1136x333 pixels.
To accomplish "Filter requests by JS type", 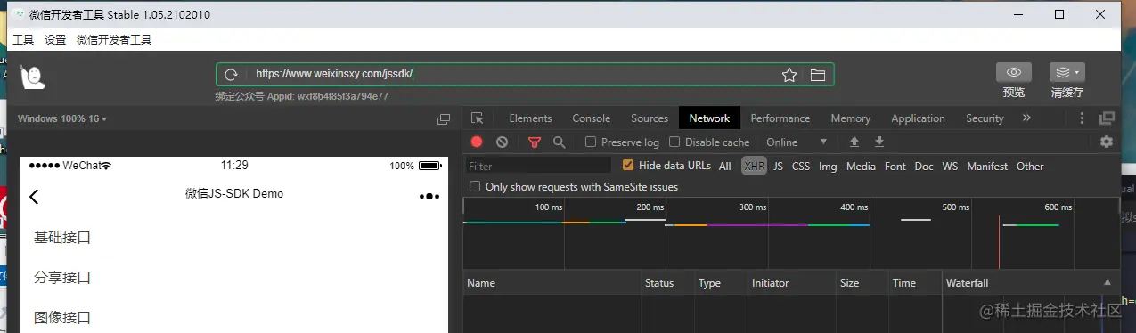I will point(778,166).
